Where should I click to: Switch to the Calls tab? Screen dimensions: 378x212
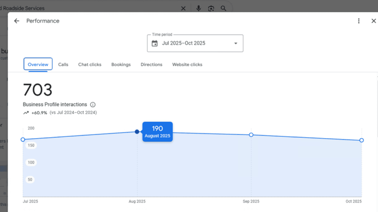tap(63, 64)
